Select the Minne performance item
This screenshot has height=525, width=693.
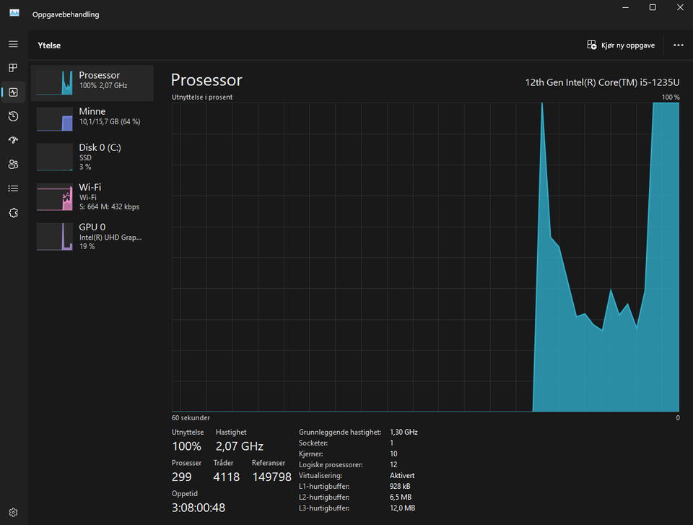92,119
